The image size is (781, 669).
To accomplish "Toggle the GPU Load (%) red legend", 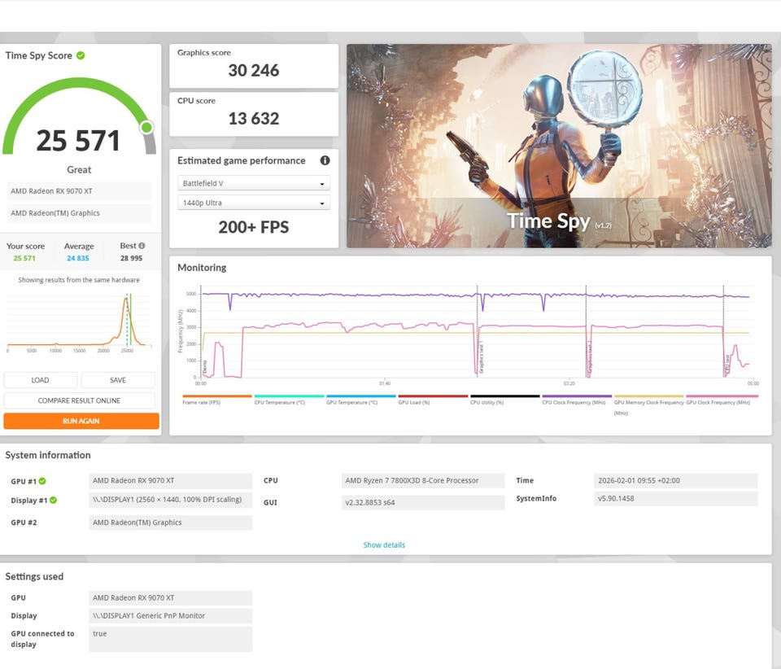I will pyautogui.click(x=433, y=396).
